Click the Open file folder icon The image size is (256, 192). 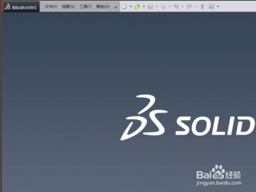[137, 6]
